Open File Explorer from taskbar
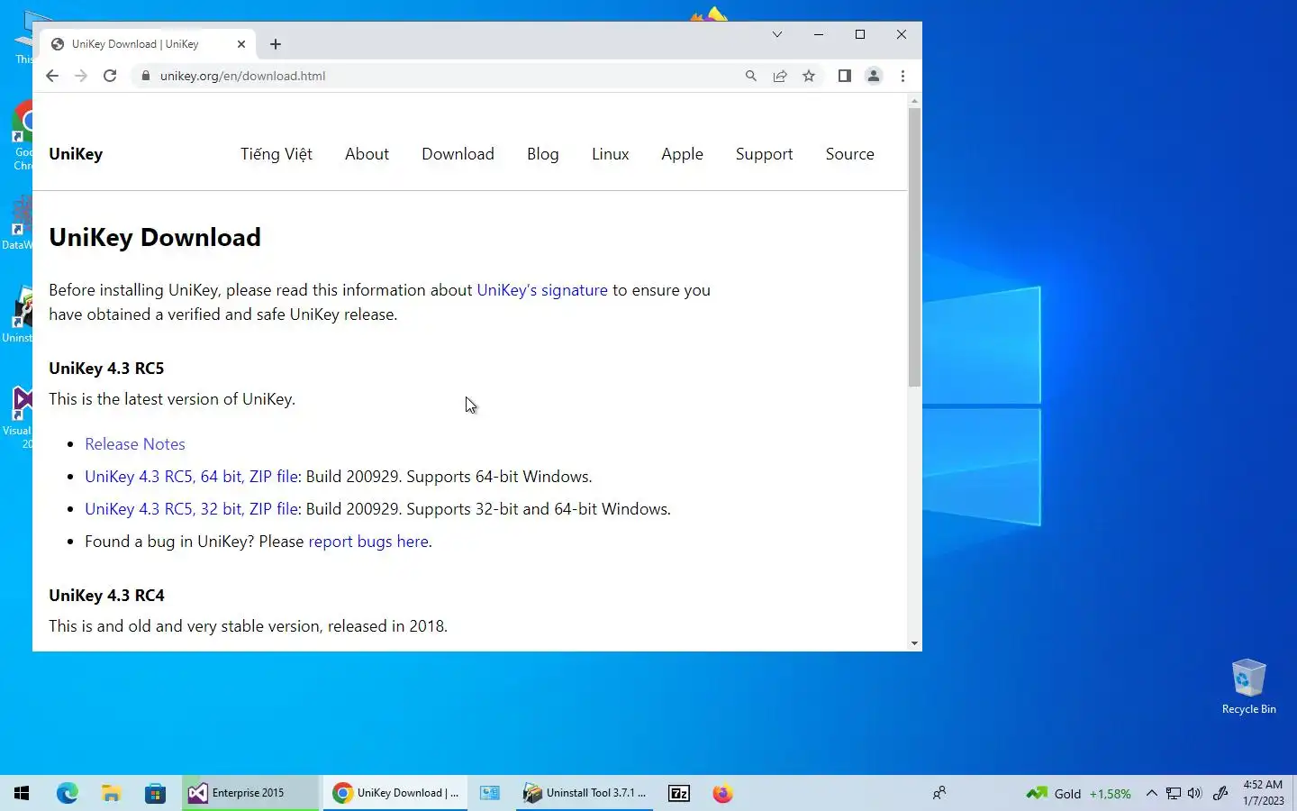 pyautogui.click(x=111, y=793)
